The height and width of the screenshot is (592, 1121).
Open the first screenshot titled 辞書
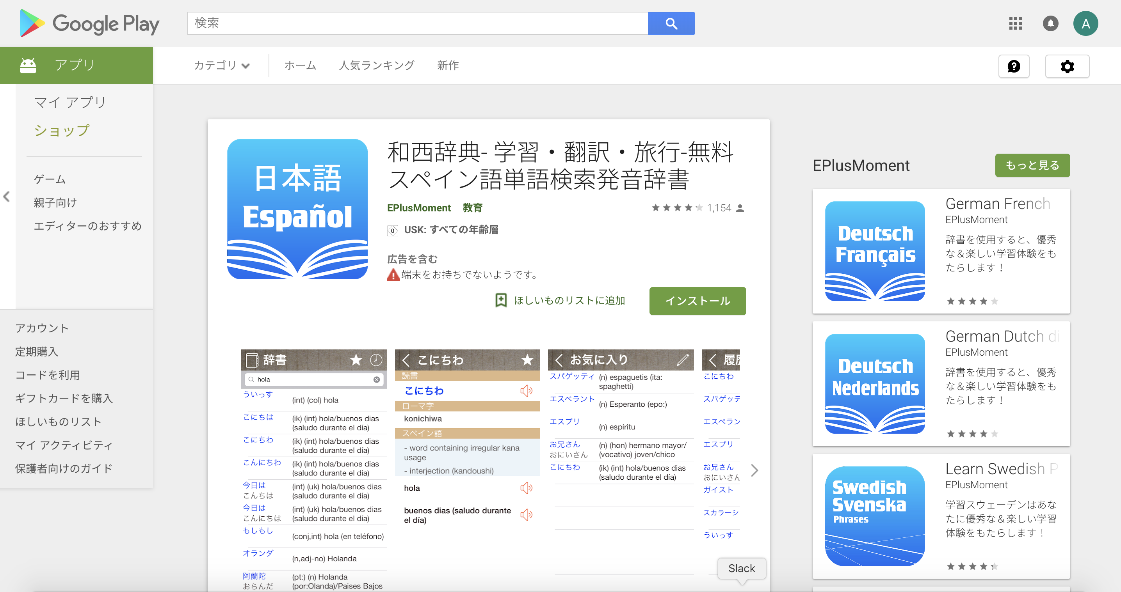pos(314,470)
